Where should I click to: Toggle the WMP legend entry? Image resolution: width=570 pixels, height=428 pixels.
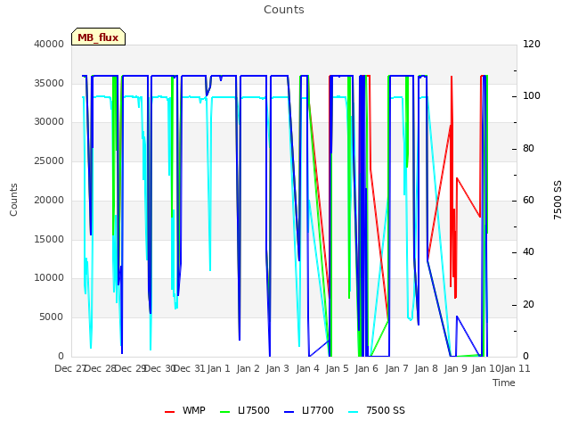tap(185, 410)
